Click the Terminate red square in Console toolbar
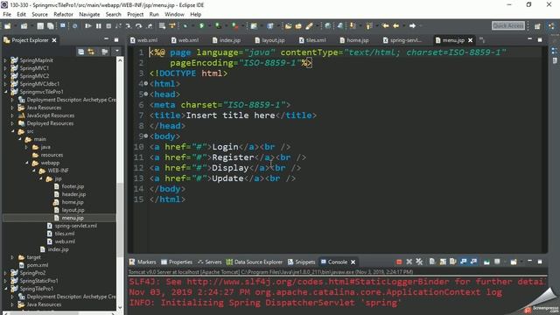The width and height of the screenshot is (560, 315). click(399, 262)
